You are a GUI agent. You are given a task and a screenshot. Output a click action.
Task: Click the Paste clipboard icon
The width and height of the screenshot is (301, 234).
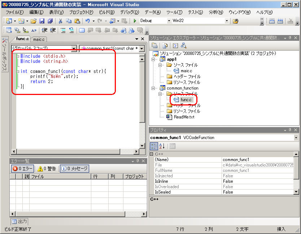tap(77, 21)
